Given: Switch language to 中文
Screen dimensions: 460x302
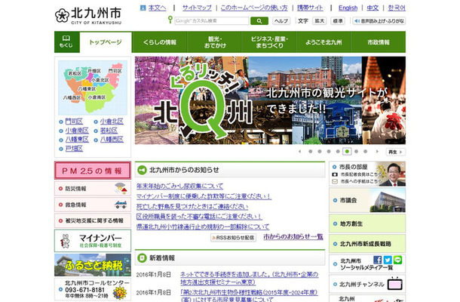Looking at the screenshot, I should pyautogui.click(x=373, y=8).
